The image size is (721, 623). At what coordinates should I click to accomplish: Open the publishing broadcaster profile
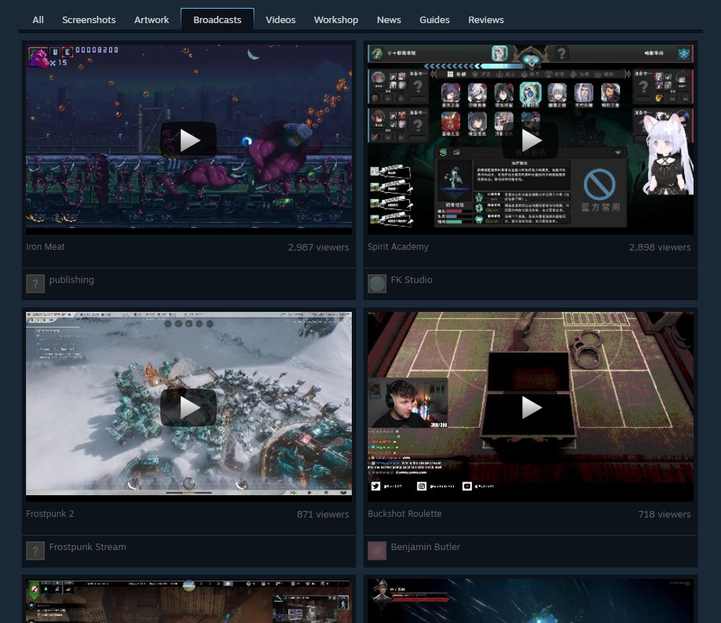pos(72,280)
